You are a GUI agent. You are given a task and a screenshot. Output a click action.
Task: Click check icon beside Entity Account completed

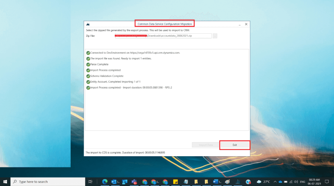point(88,82)
